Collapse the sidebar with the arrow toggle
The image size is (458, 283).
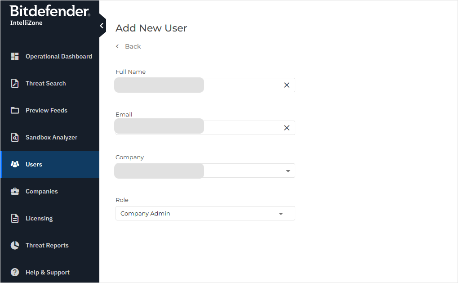[102, 26]
